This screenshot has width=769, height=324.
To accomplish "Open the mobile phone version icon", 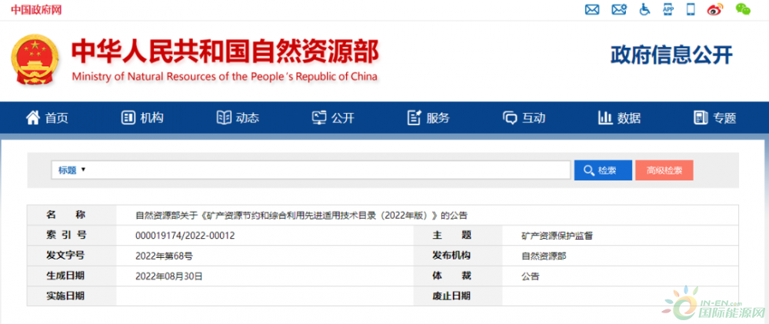I will [691, 9].
